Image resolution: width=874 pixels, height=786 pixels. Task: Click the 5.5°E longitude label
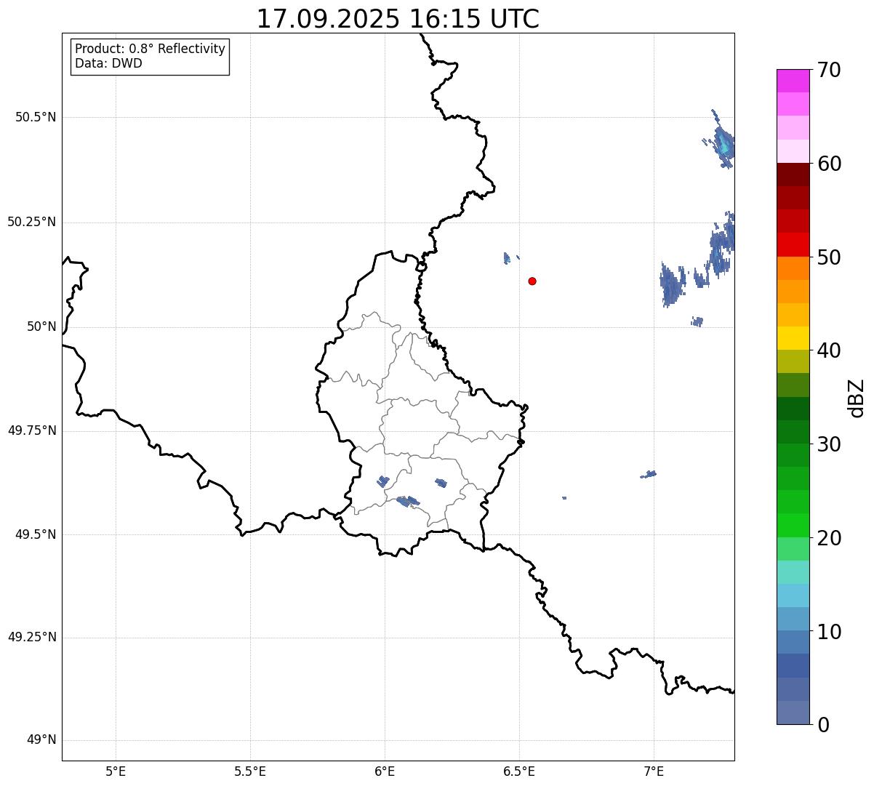(x=250, y=771)
